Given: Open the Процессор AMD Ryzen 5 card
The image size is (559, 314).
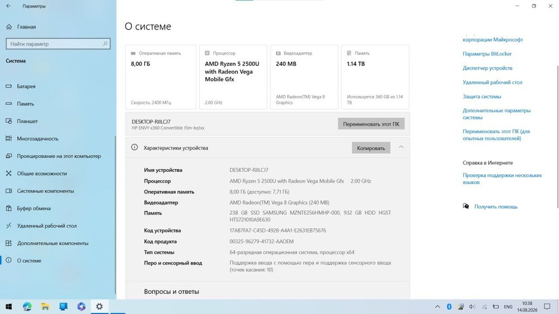Looking at the screenshot, I should coord(233,77).
